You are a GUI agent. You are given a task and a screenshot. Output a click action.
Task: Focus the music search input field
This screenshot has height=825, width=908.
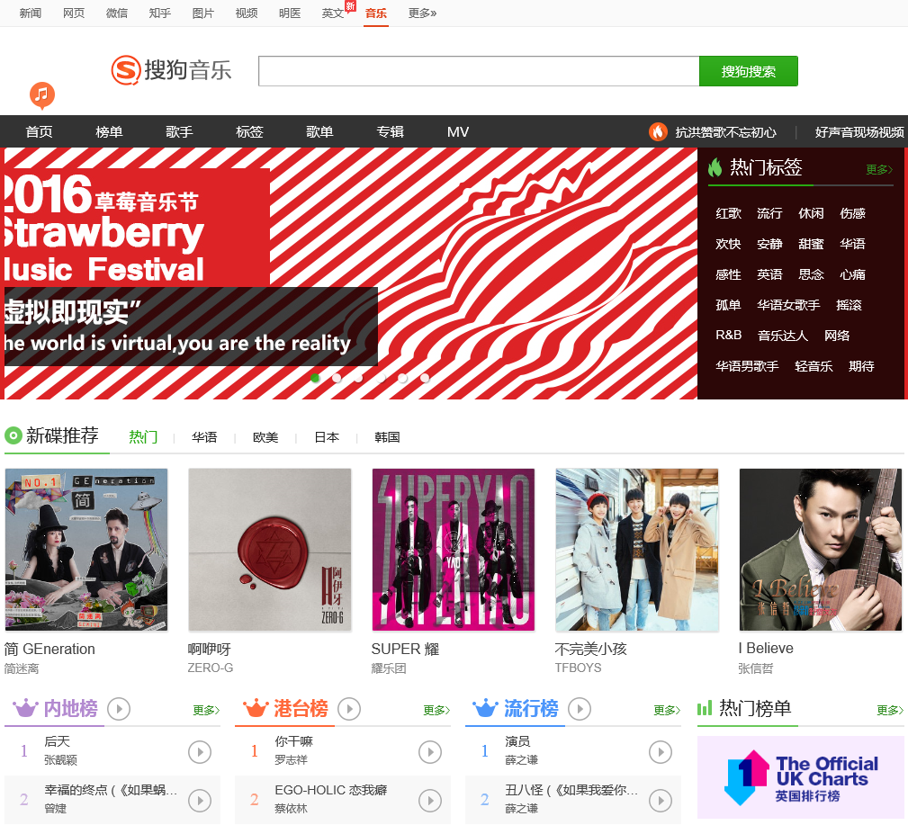(x=479, y=71)
